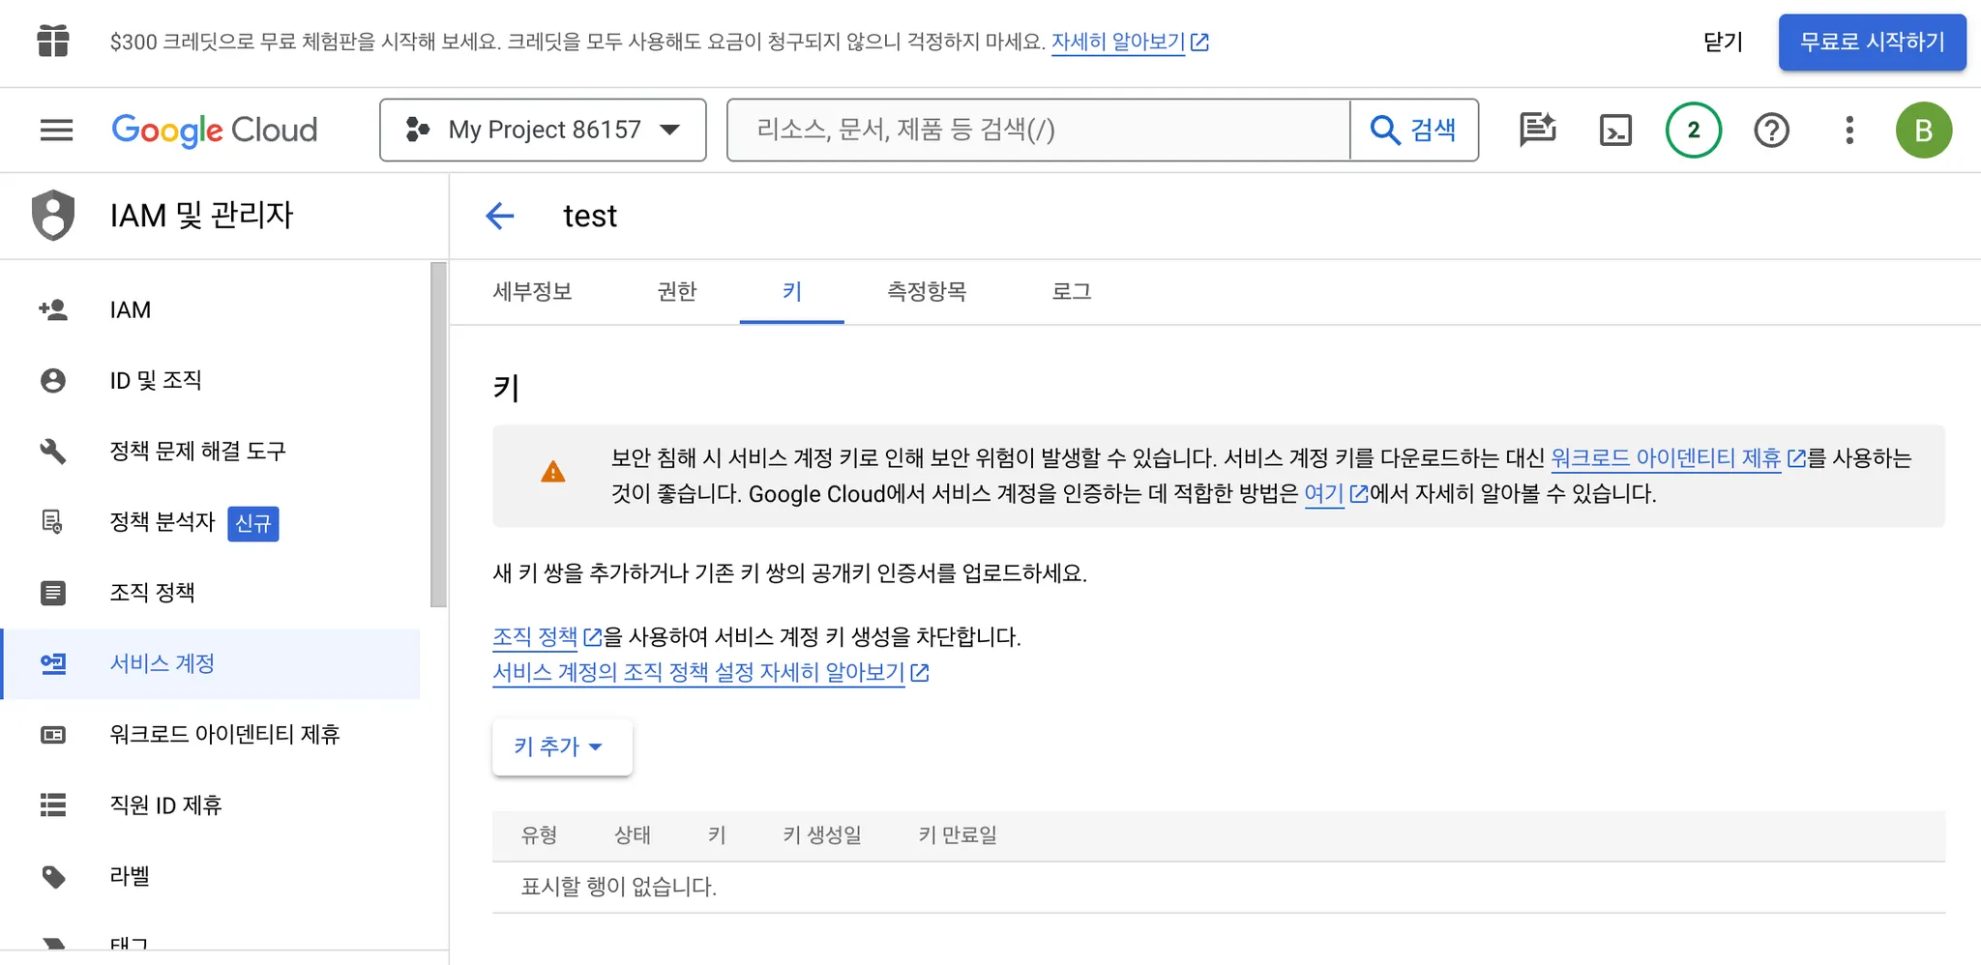Switch to the 세부정보 tab

click(x=532, y=291)
